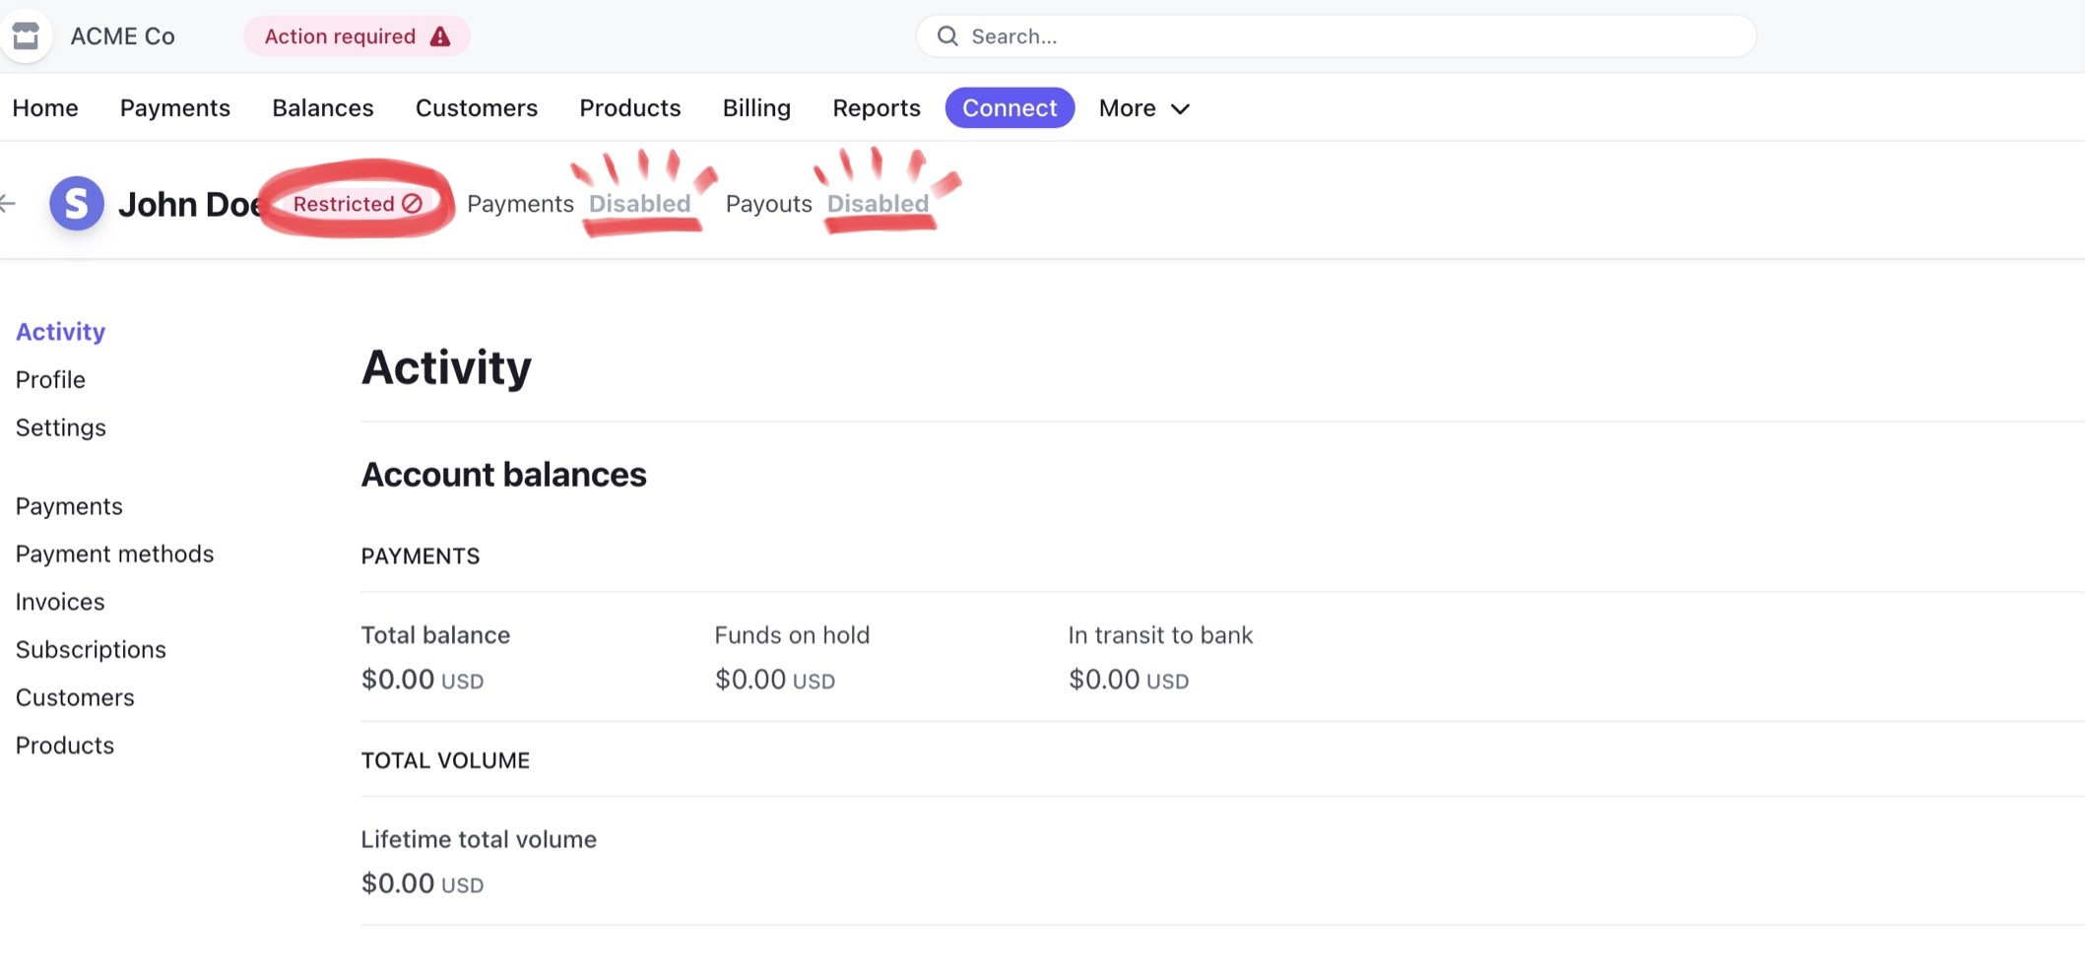This screenshot has width=2085, height=980.
Task: Click the search magnifier icon
Action: [947, 36]
